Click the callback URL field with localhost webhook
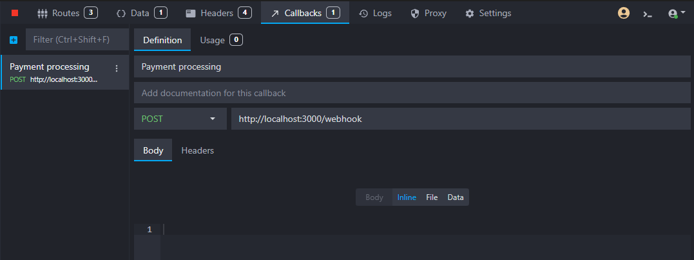Viewport: 694px width, 260px height. pyautogui.click(x=460, y=119)
